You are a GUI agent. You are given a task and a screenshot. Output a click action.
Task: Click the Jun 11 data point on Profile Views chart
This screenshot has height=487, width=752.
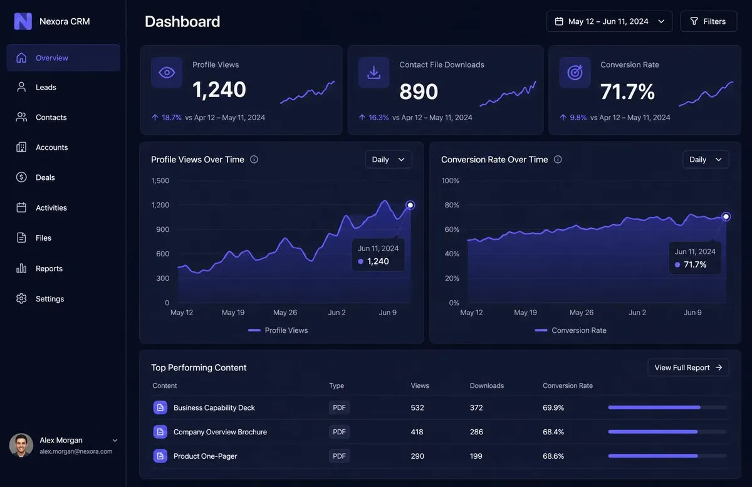(x=410, y=205)
